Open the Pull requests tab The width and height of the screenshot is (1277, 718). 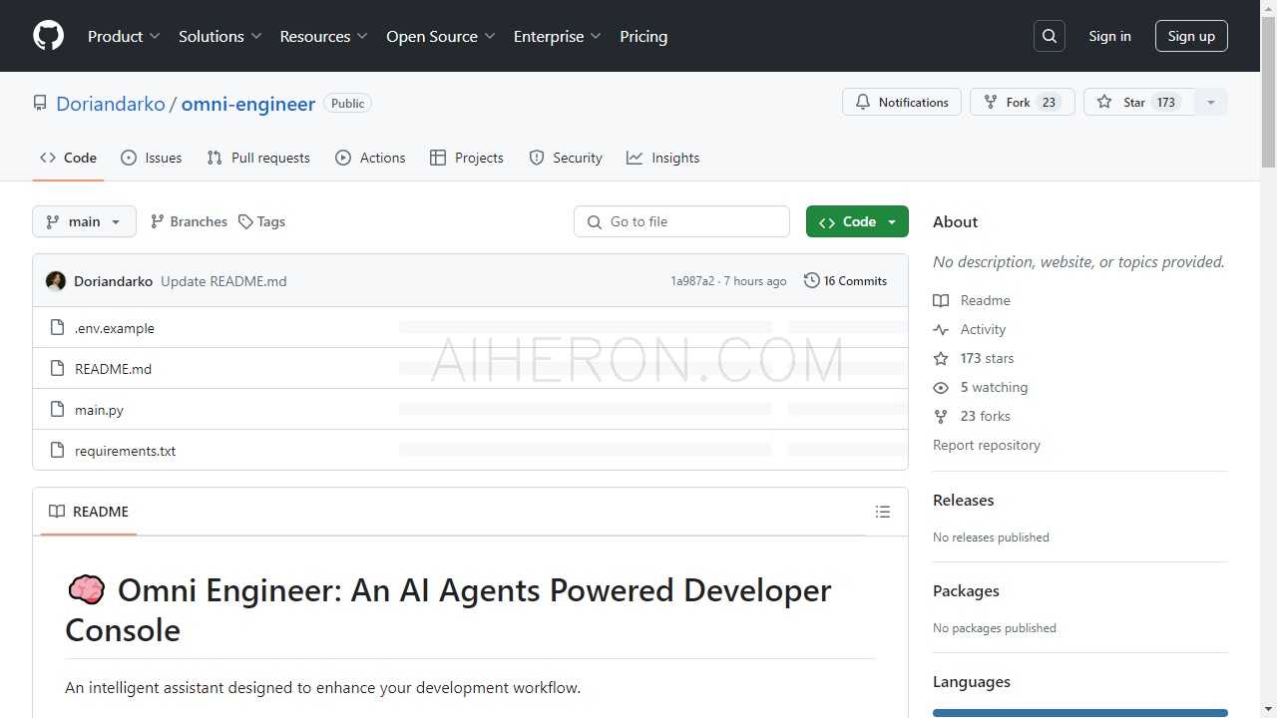[258, 158]
